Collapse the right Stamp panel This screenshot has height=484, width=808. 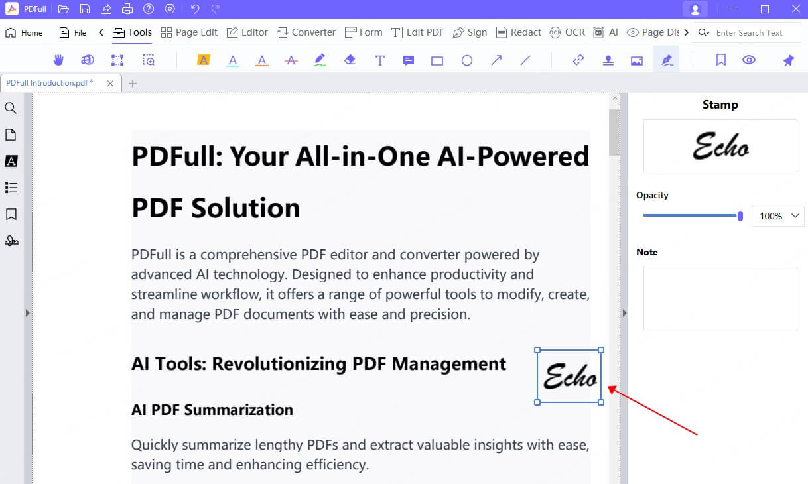[624, 313]
